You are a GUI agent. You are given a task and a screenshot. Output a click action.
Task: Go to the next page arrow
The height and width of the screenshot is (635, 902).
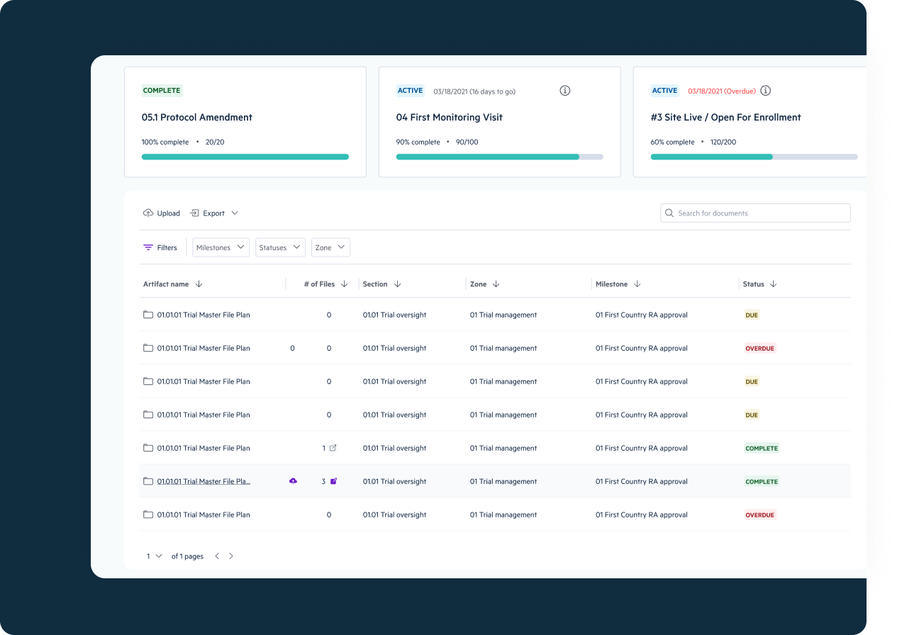click(x=231, y=556)
